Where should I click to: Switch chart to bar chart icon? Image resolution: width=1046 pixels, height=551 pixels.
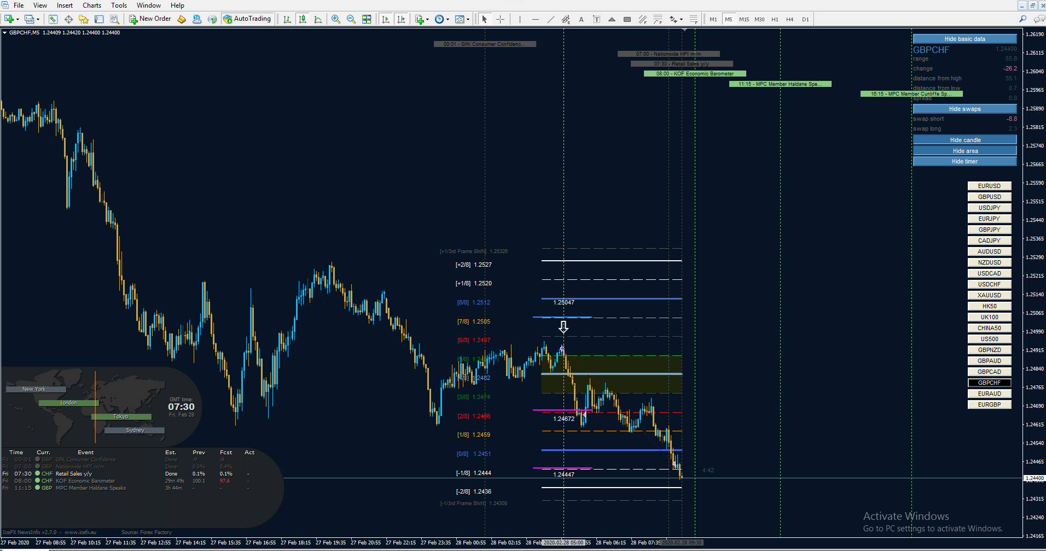pos(287,19)
